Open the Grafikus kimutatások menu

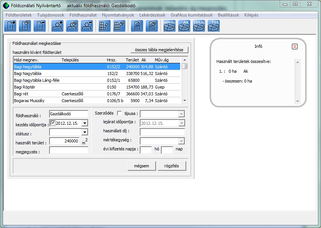click(x=191, y=15)
